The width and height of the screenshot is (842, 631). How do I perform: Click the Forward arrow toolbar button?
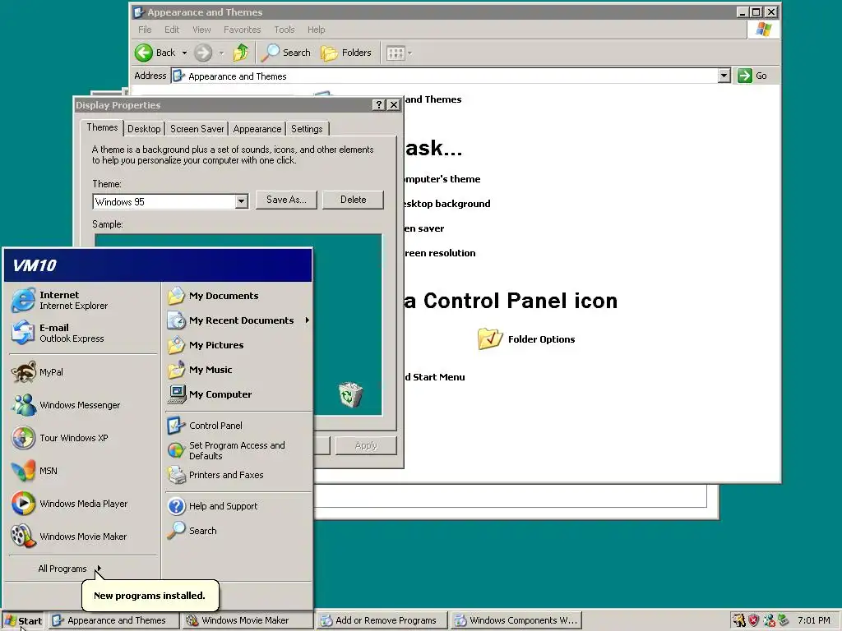(203, 53)
